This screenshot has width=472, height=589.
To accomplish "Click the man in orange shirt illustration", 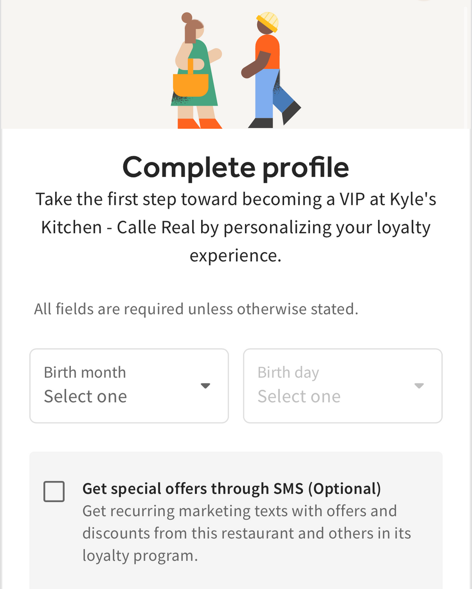I will (x=269, y=71).
